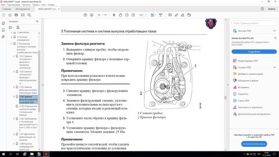Open File Explorer from the taskbar
Screen dimensions: 279x157
pos(32,154)
